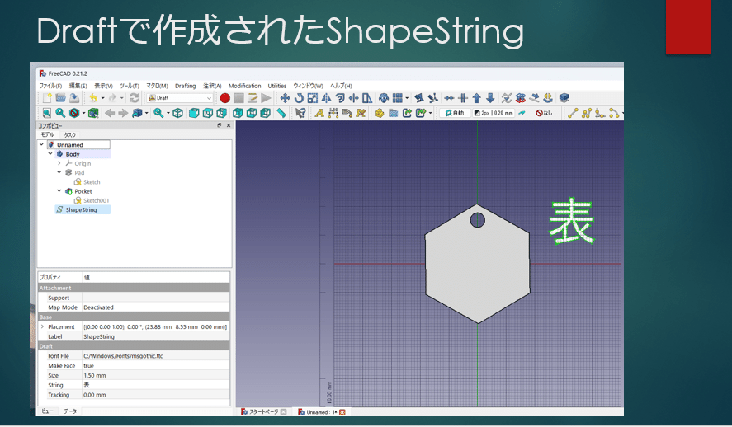Switch to the タスク tab
This screenshot has height=427, width=732.
coord(69,134)
